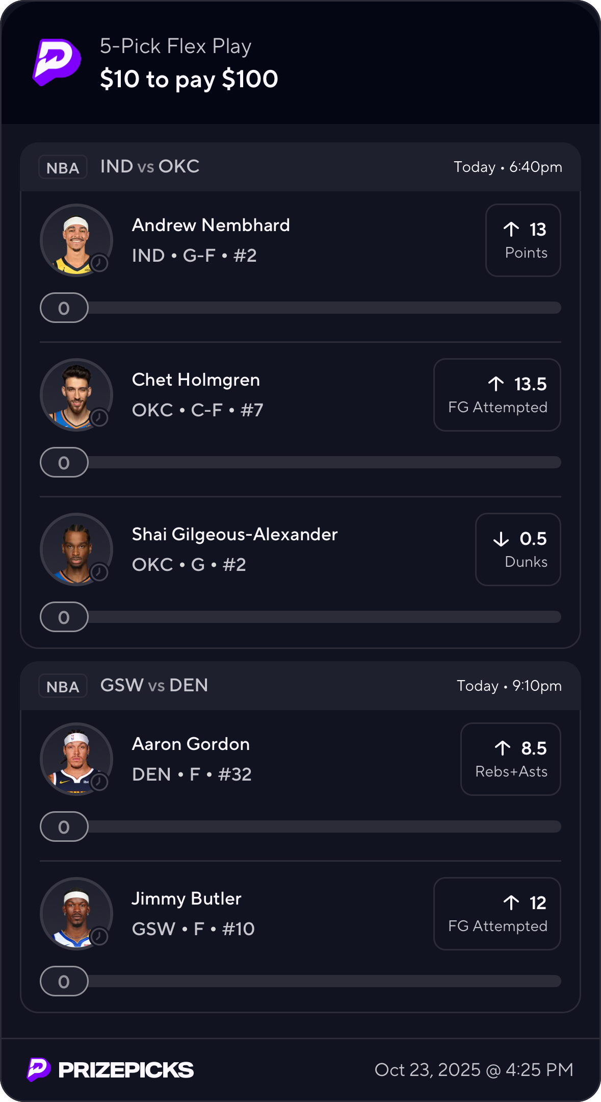Click Chet Holmgren's player photo
The height and width of the screenshot is (1102, 601).
tap(76, 395)
